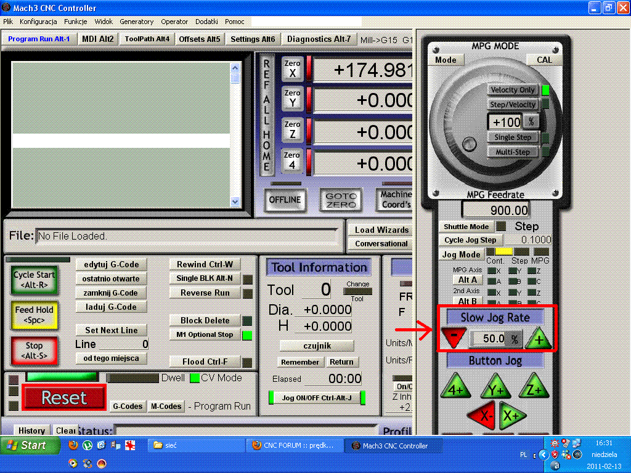Zero the Y axis DRO

pyautogui.click(x=292, y=99)
